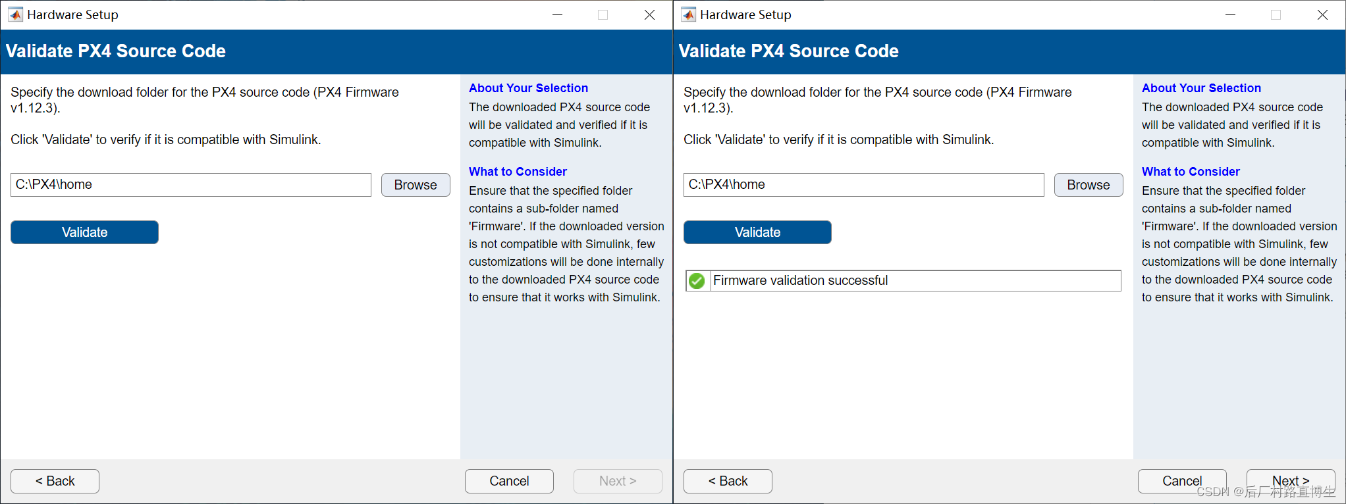Cancel the left Hardware Setup window
Viewport: 1346px width, 504px height.
click(x=509, y=481)
